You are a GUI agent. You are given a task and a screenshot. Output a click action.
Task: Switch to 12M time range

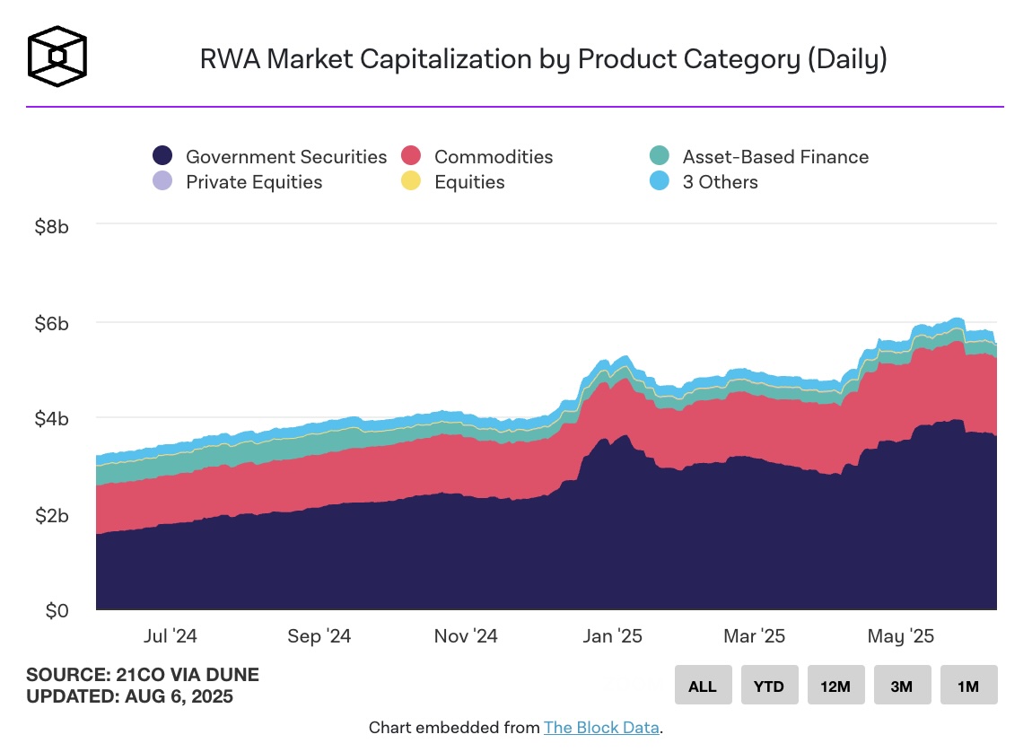(835, 685)
